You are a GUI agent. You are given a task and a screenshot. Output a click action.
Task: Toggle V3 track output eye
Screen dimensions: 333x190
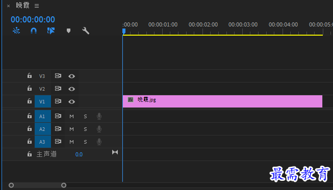pyautogui.click(x=71, y=76)
